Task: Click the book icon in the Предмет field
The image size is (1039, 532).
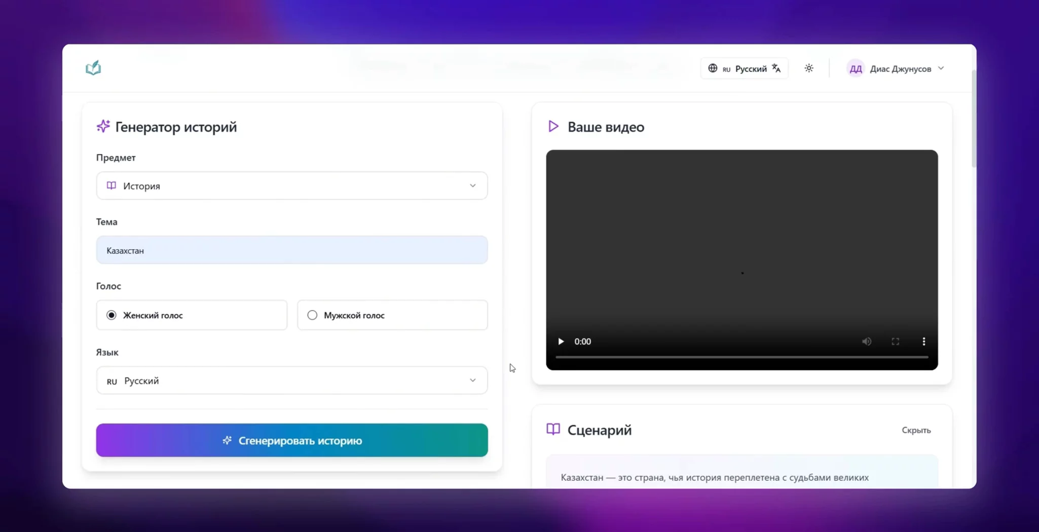Action: click(x=112, y=185)
